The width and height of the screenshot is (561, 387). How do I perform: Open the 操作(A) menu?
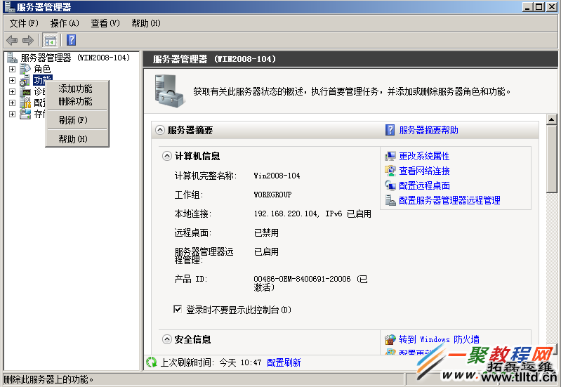pos(65,23)
